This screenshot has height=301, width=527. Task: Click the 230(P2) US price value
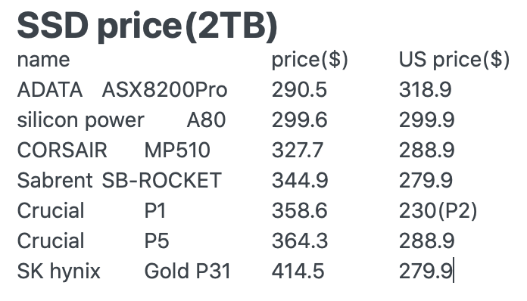tap(438, 211)
